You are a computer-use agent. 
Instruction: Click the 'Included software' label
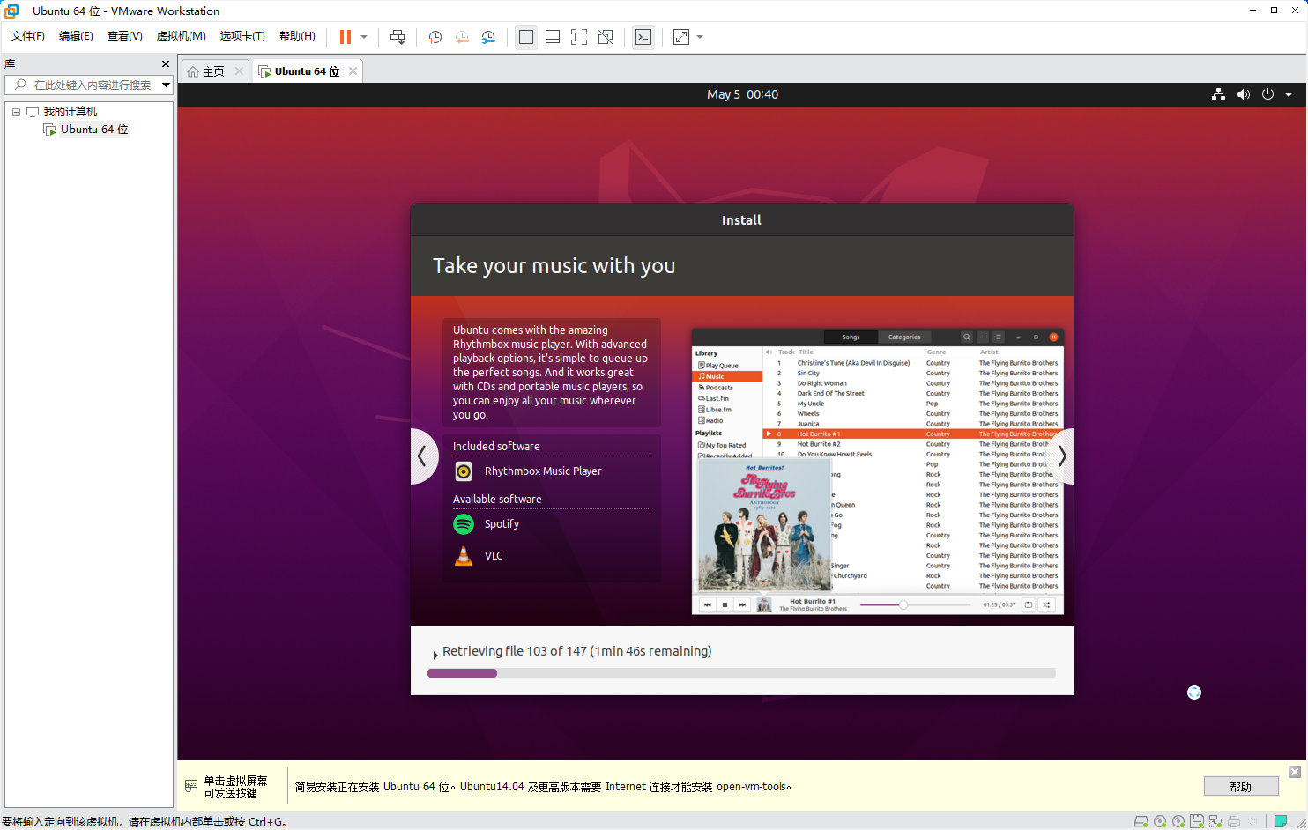[x=496, y=447]
